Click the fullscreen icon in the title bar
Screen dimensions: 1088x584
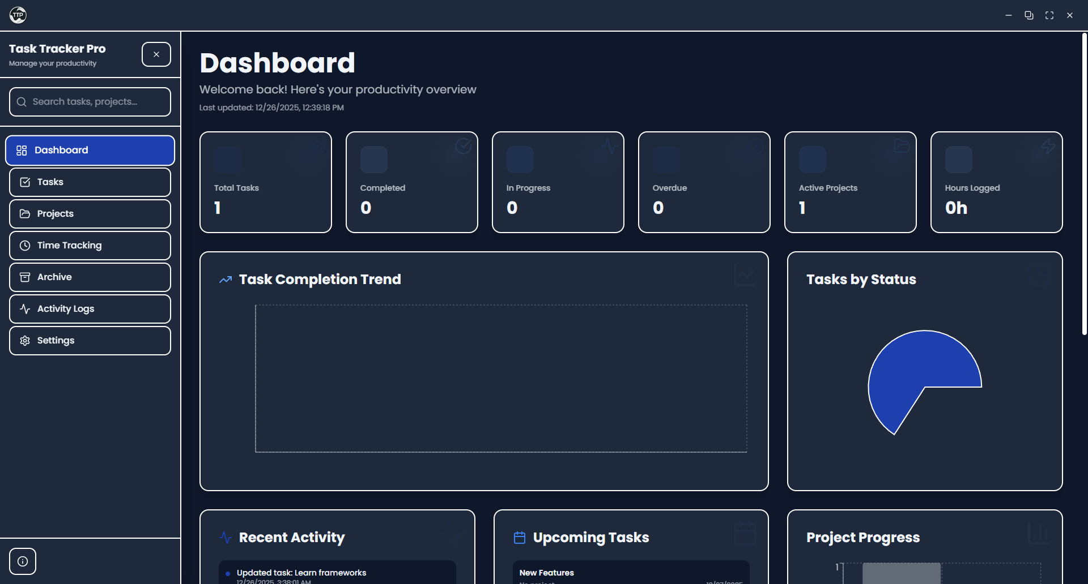(1049, 15)
